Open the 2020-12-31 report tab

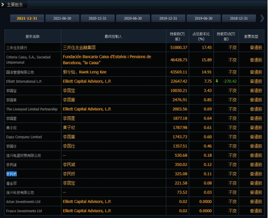98,18
